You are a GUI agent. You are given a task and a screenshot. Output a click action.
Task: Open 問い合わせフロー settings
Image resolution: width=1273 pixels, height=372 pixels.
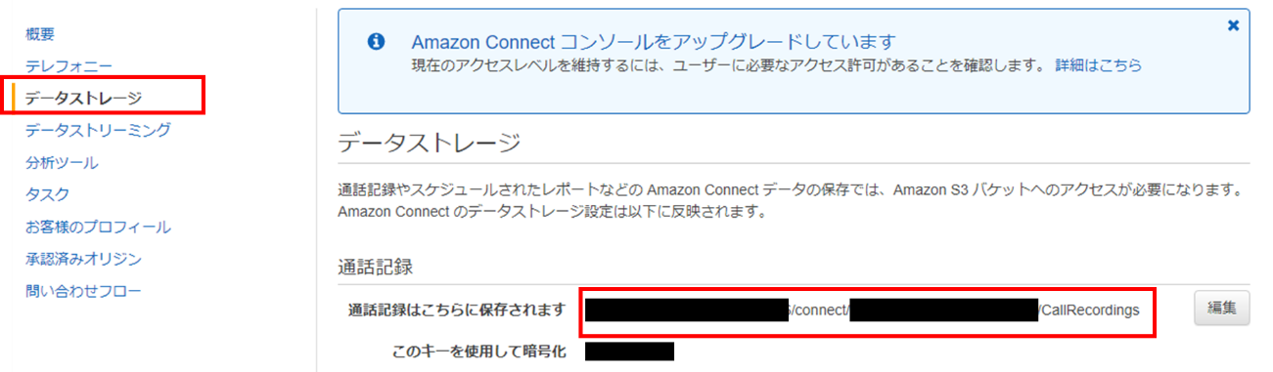83,292
